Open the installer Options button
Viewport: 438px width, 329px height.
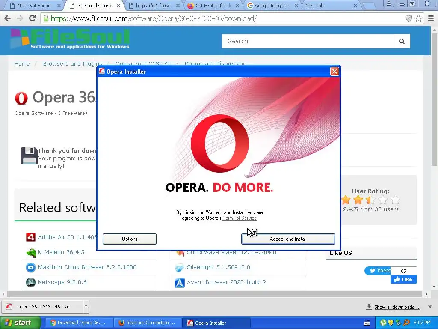pos(129,239)
